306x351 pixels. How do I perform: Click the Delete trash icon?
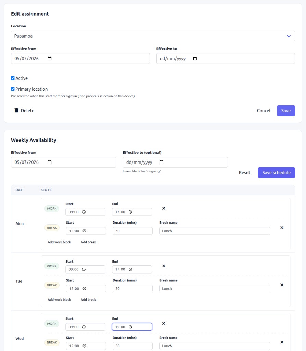click(x=16, y=110)
